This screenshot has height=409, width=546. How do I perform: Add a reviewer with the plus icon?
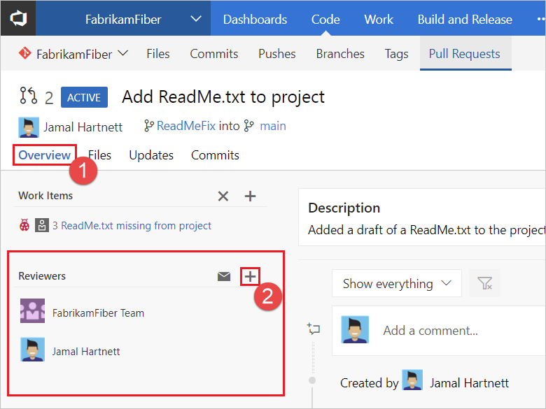250,276
